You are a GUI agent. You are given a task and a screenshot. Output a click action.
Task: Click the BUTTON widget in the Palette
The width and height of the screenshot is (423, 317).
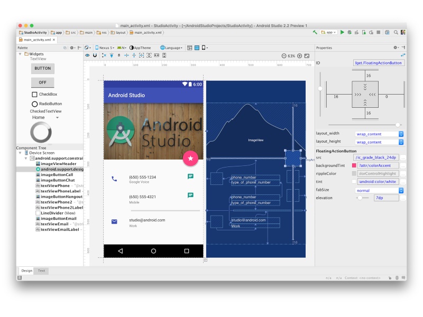[43, 69]
